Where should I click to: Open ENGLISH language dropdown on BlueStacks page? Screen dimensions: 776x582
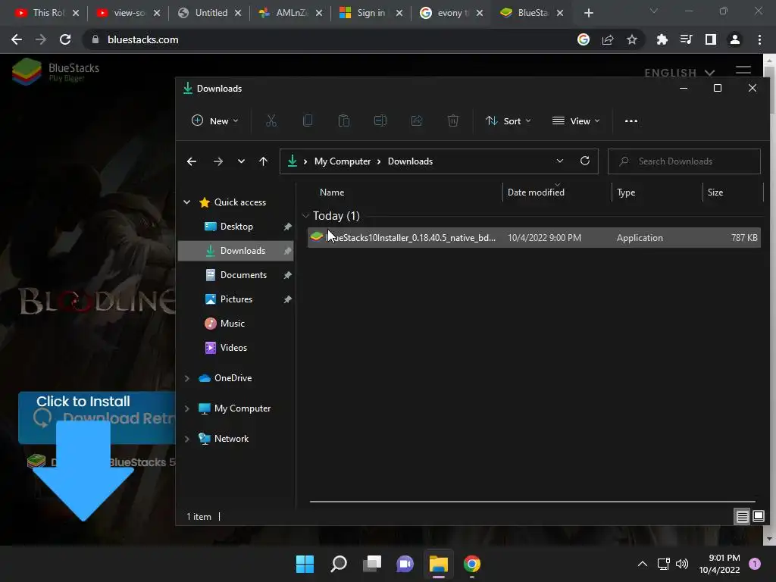(680, 73)
